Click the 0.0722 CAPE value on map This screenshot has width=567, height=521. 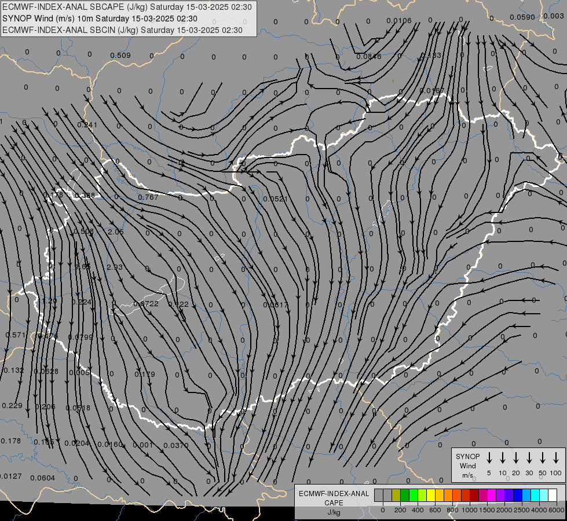tap(146, 304)
